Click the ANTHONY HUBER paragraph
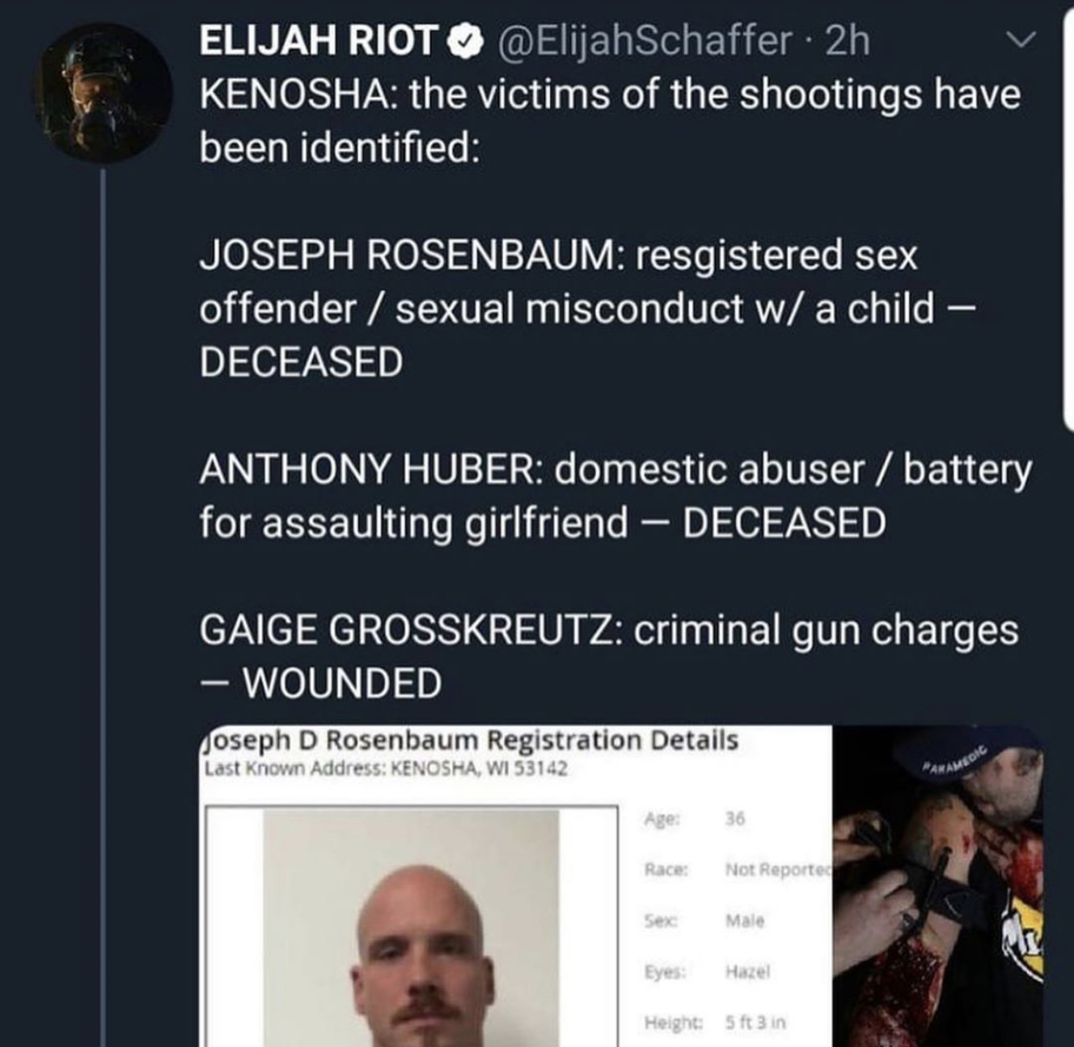Screen dimensions: 1074x1047 point(616,495)
